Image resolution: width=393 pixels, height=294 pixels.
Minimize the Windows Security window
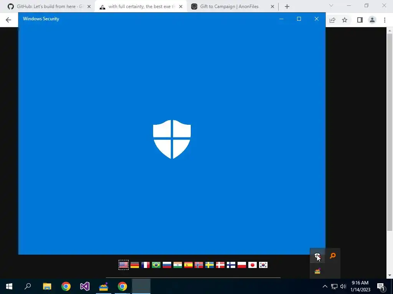[x=281, y=19]
